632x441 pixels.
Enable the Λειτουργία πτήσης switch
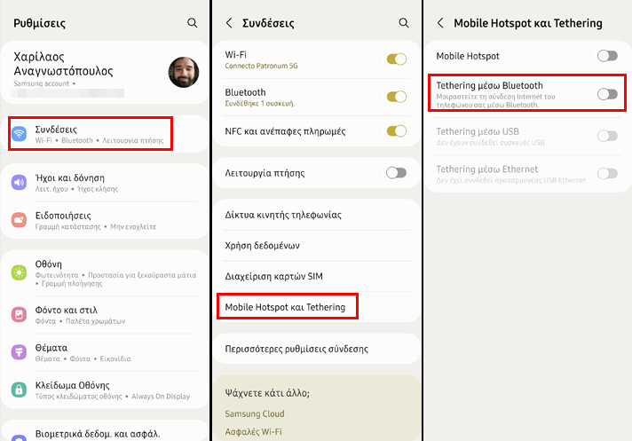pyautogui.click(x=396, y=173)
